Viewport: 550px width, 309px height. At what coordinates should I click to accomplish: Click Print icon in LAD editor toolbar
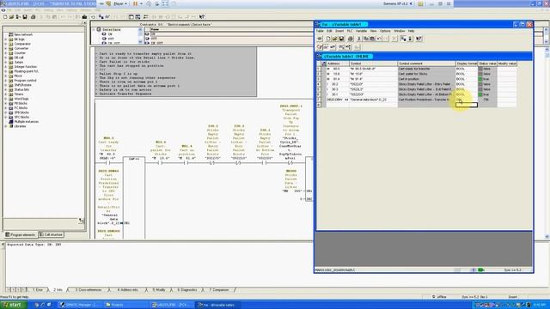pyautogui.click(x=34, y=17)
